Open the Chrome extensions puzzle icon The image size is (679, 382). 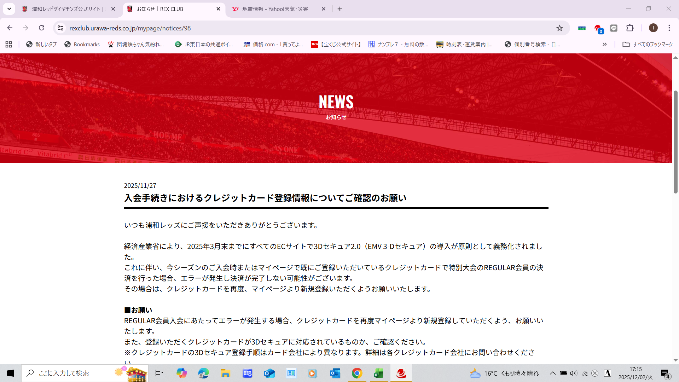(630, 28)
